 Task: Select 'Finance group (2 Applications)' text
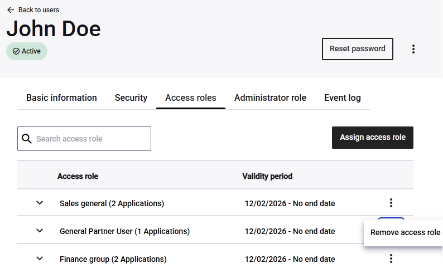[x=113, y=259]
